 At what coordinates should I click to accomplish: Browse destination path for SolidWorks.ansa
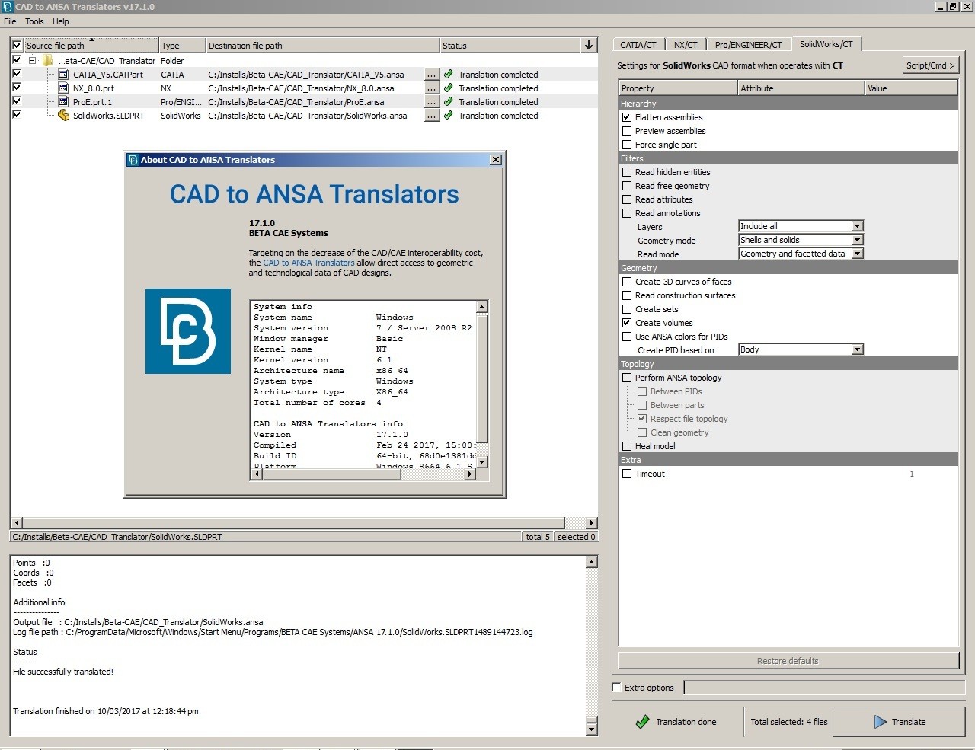coord(432,116)
